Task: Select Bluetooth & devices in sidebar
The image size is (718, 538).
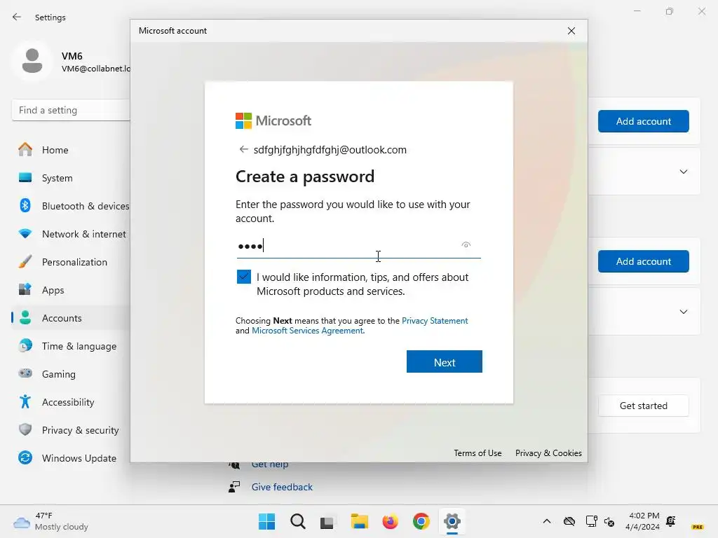Action: [x=71, y=206]
